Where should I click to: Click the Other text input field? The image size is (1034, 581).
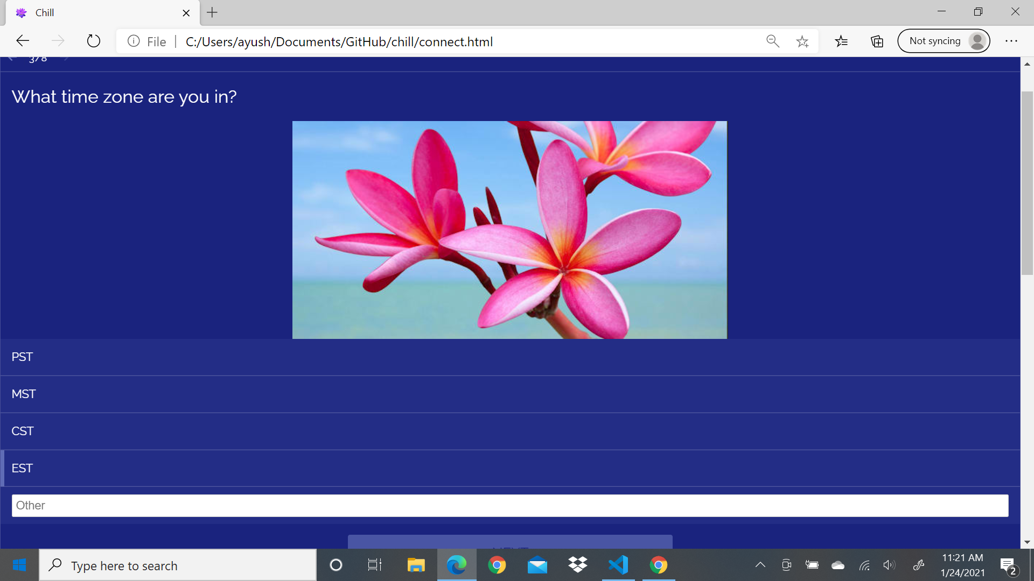(x=510, y=506)
